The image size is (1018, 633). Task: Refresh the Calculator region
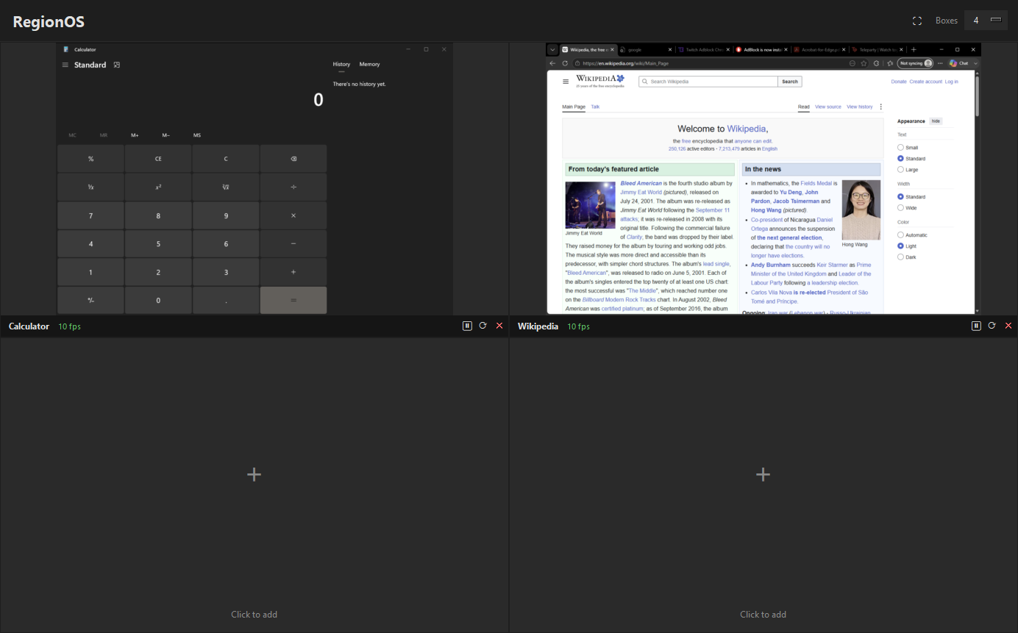[x=483, y=326]
